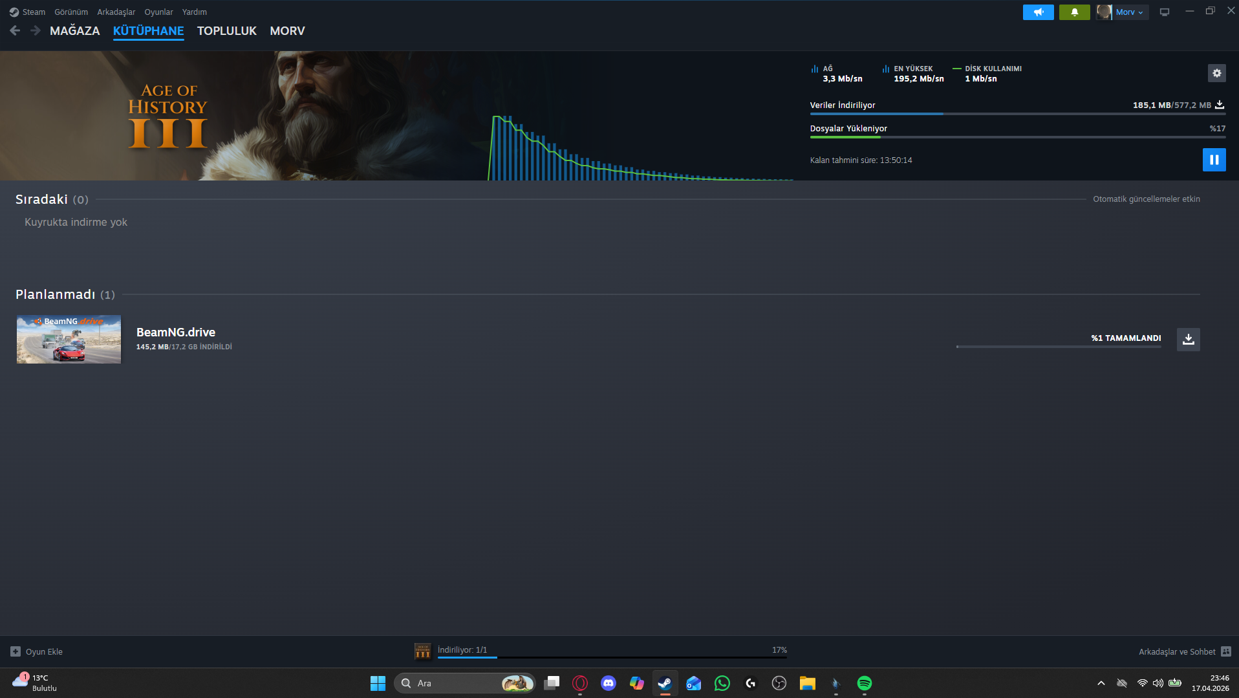This screenshot has height=698, width=1239.
Task: Open Opera browser from the taskbar
Action: tap(580, 683)
